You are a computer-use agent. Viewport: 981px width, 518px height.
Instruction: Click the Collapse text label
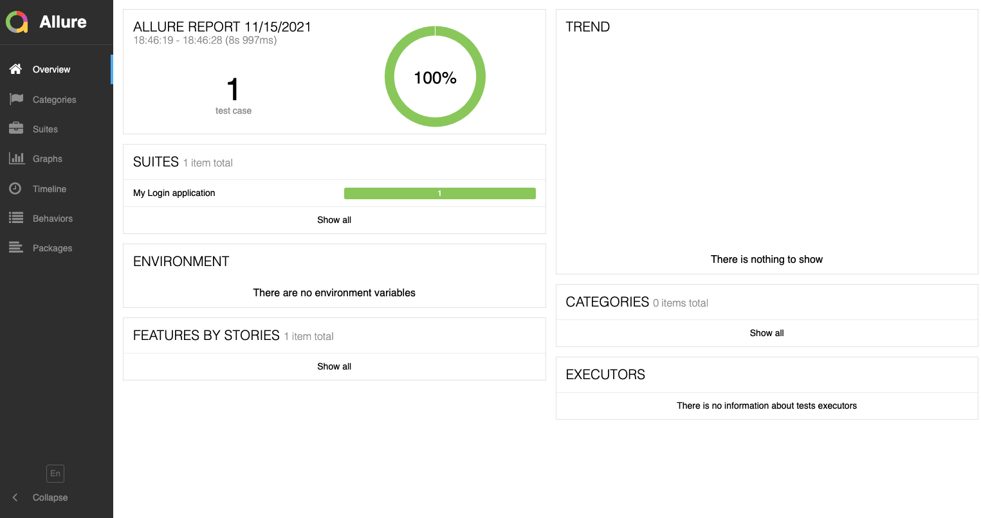50,497
